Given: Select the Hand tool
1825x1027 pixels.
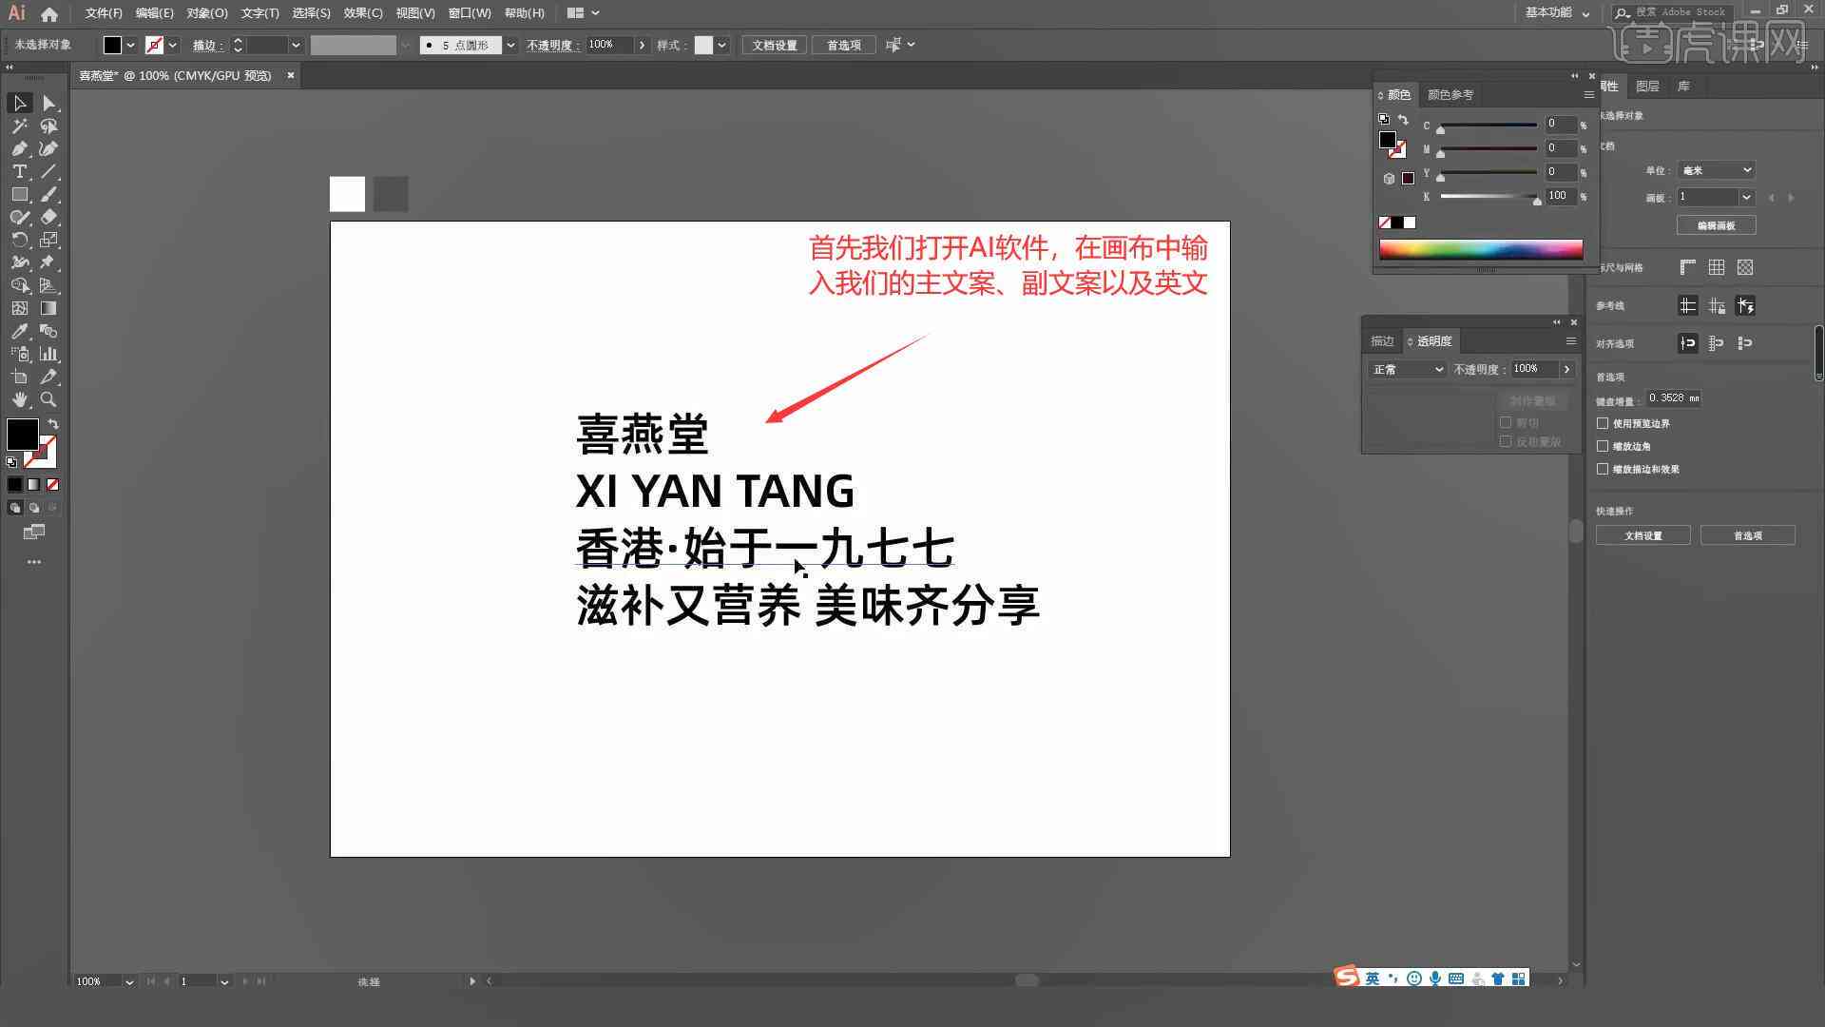Looking at the screenshot, I should click(x=19, y=398).
